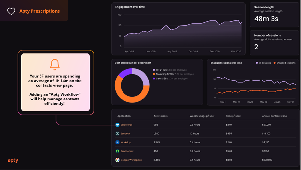Click the Cost breakdown per department title
The width and height of the screenshot is (301, 170).
[x=133, y=63]
